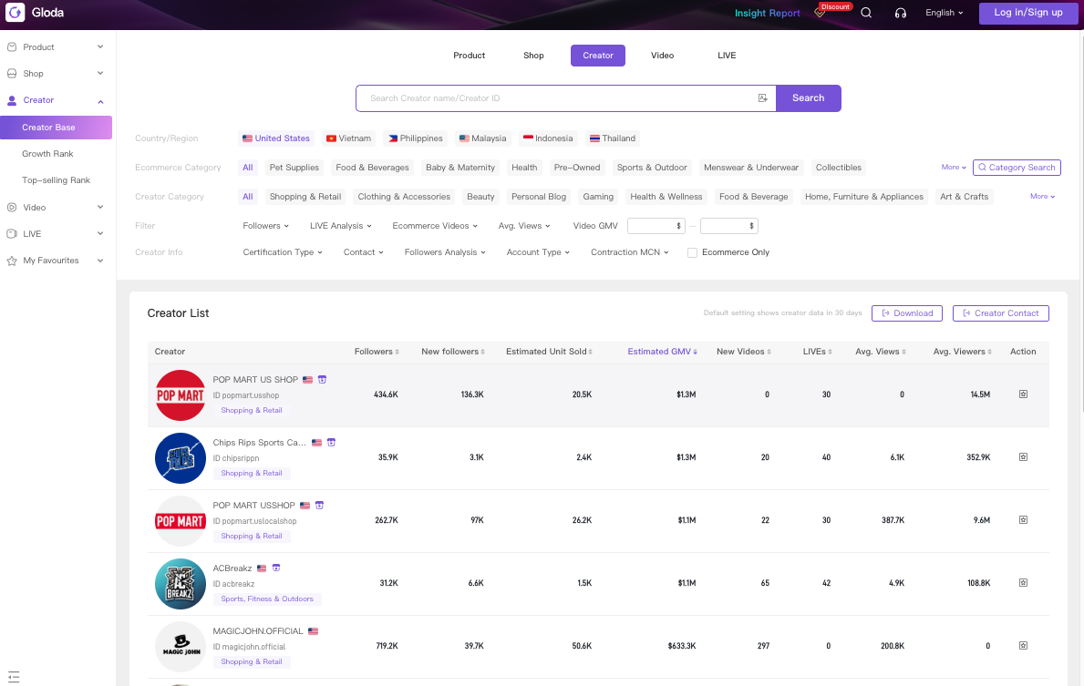Click Creator Contact button
The image size is (1084, 686).
pyautogui.click(x=1000, y=313)
